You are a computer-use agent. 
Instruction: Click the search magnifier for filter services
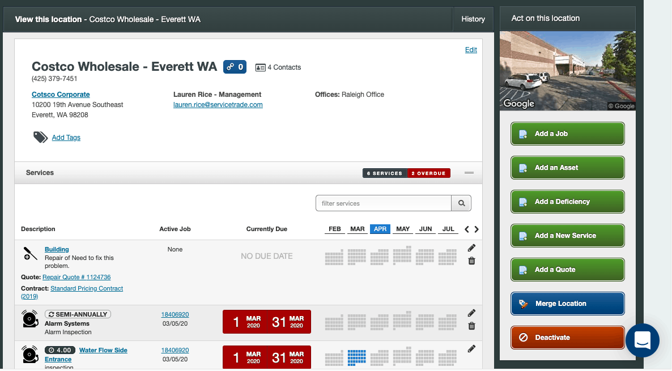(461, 203)
